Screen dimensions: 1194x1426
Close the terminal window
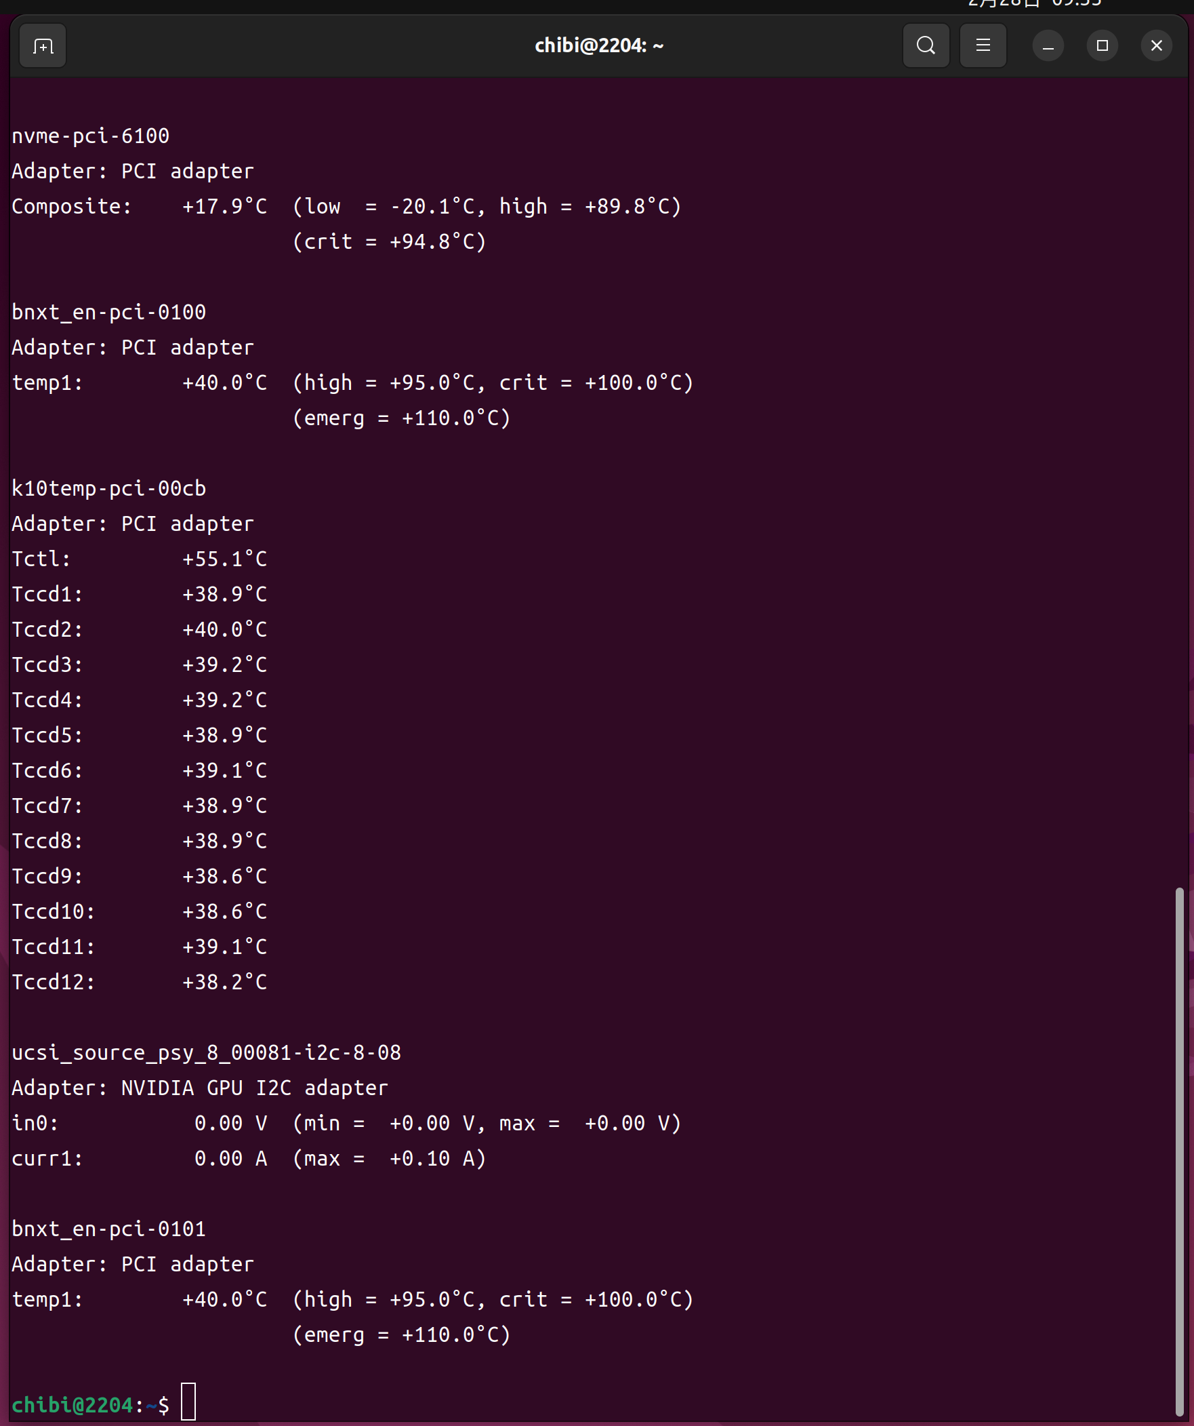click(x=1156, y=46)
